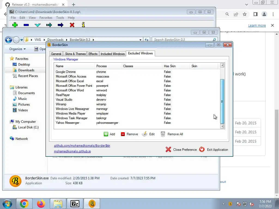Click the red X Close Preference icon
279x209 pixels.
(x=168, y=149)
